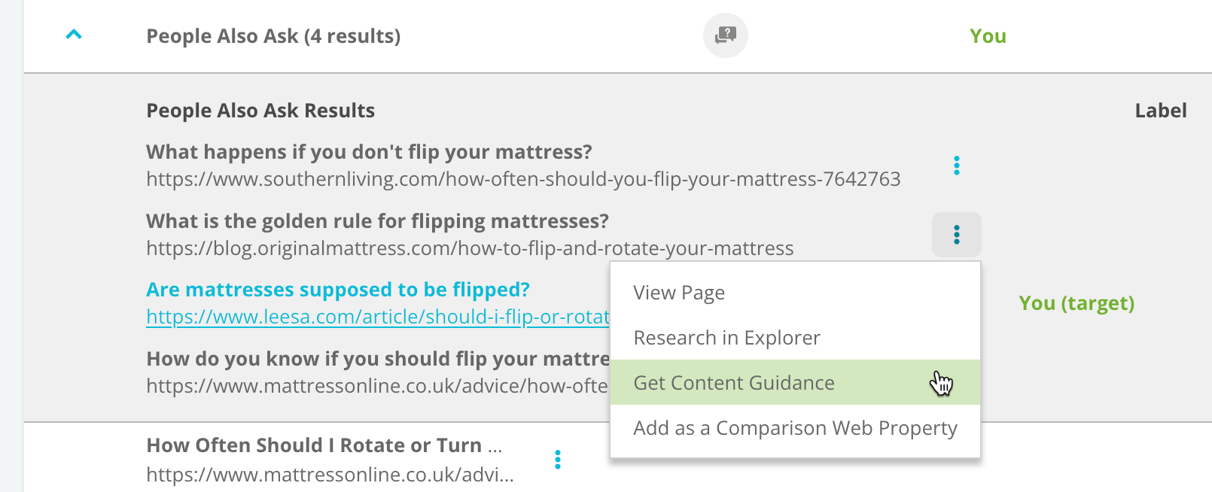1212x492 pixels.
Task: Toggle the options menu for originalmattress result
Action: (x=956, y=235)
